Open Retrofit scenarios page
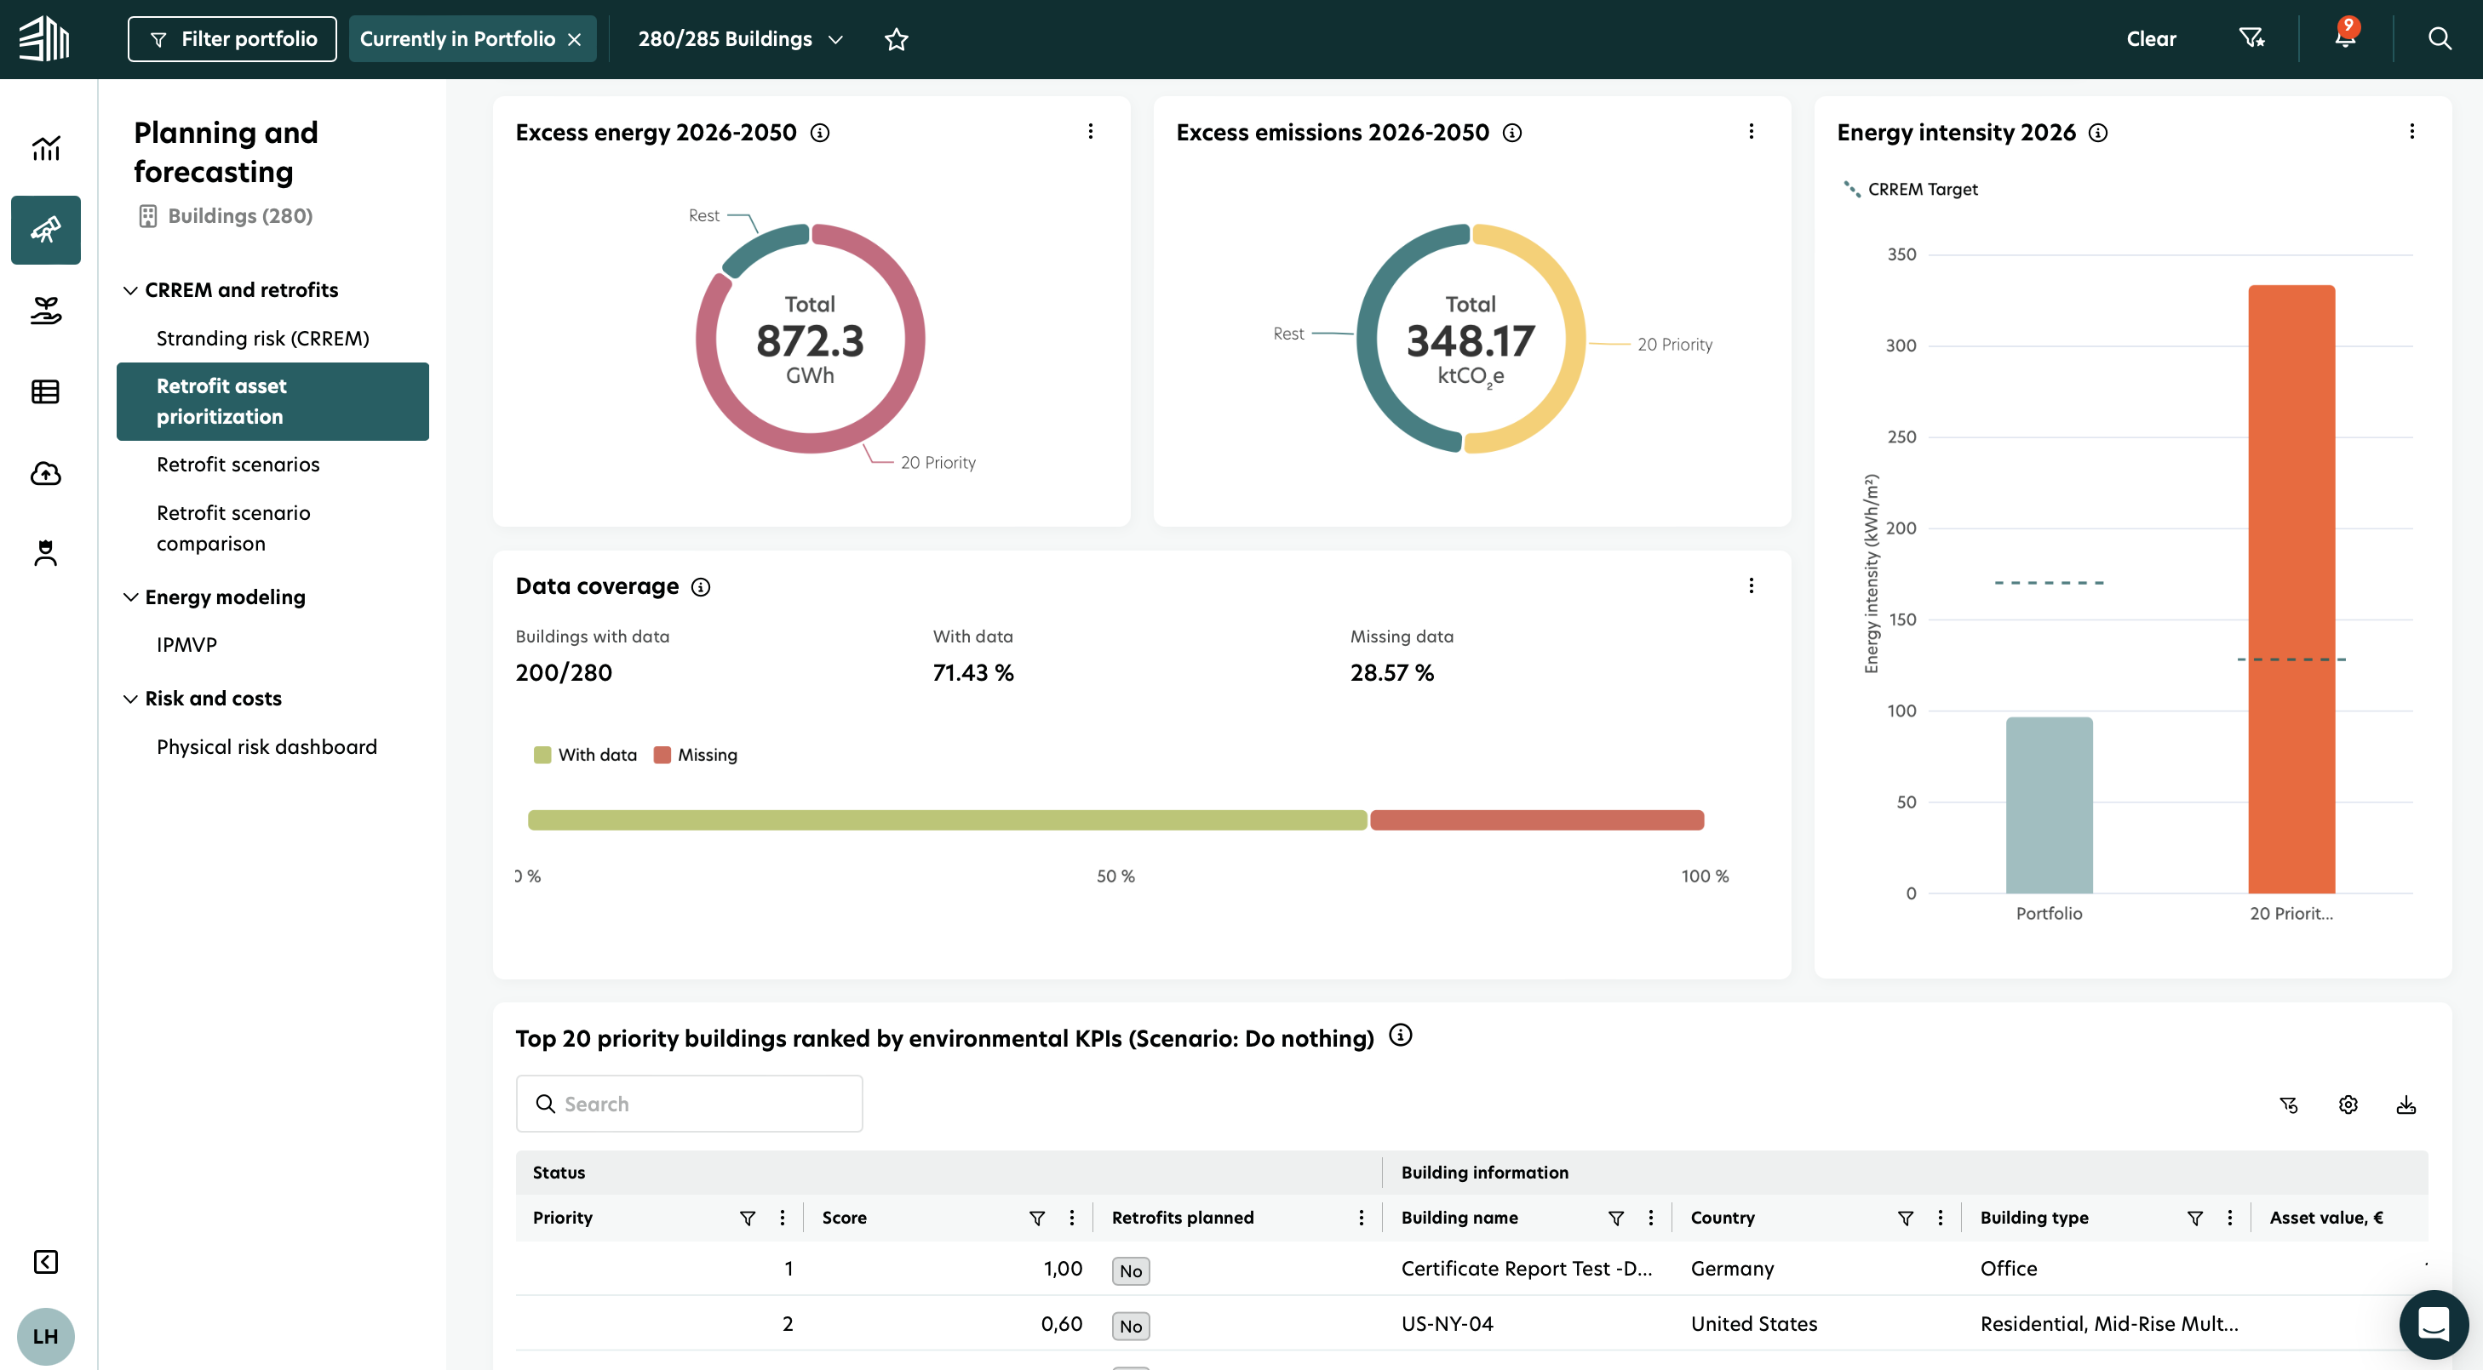Screen dimensions: 2483x1370 [x=238, y=465]
